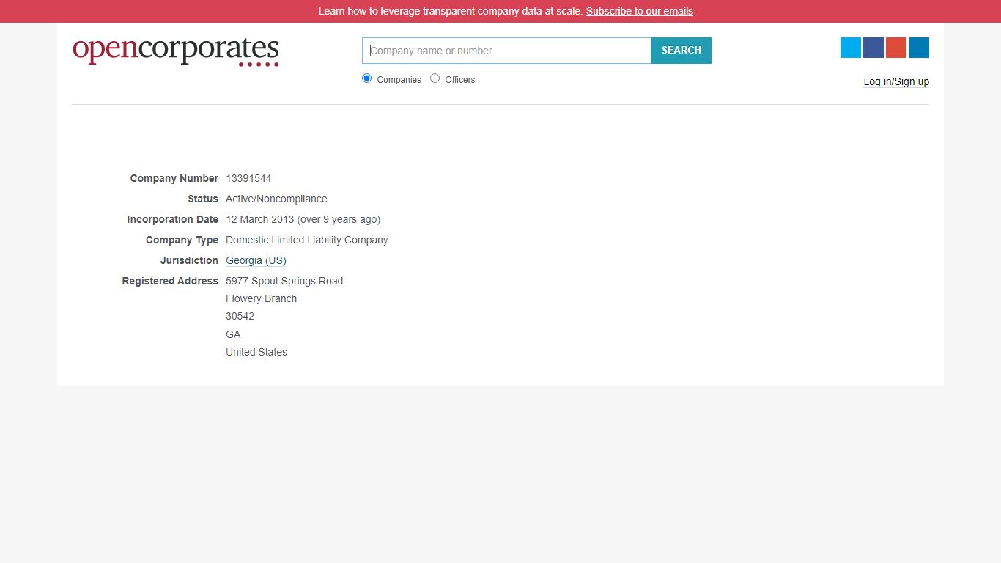Focus the Company name or number search field
Viewport: 1001px width, 563px height.
click(x=506, y=51)
